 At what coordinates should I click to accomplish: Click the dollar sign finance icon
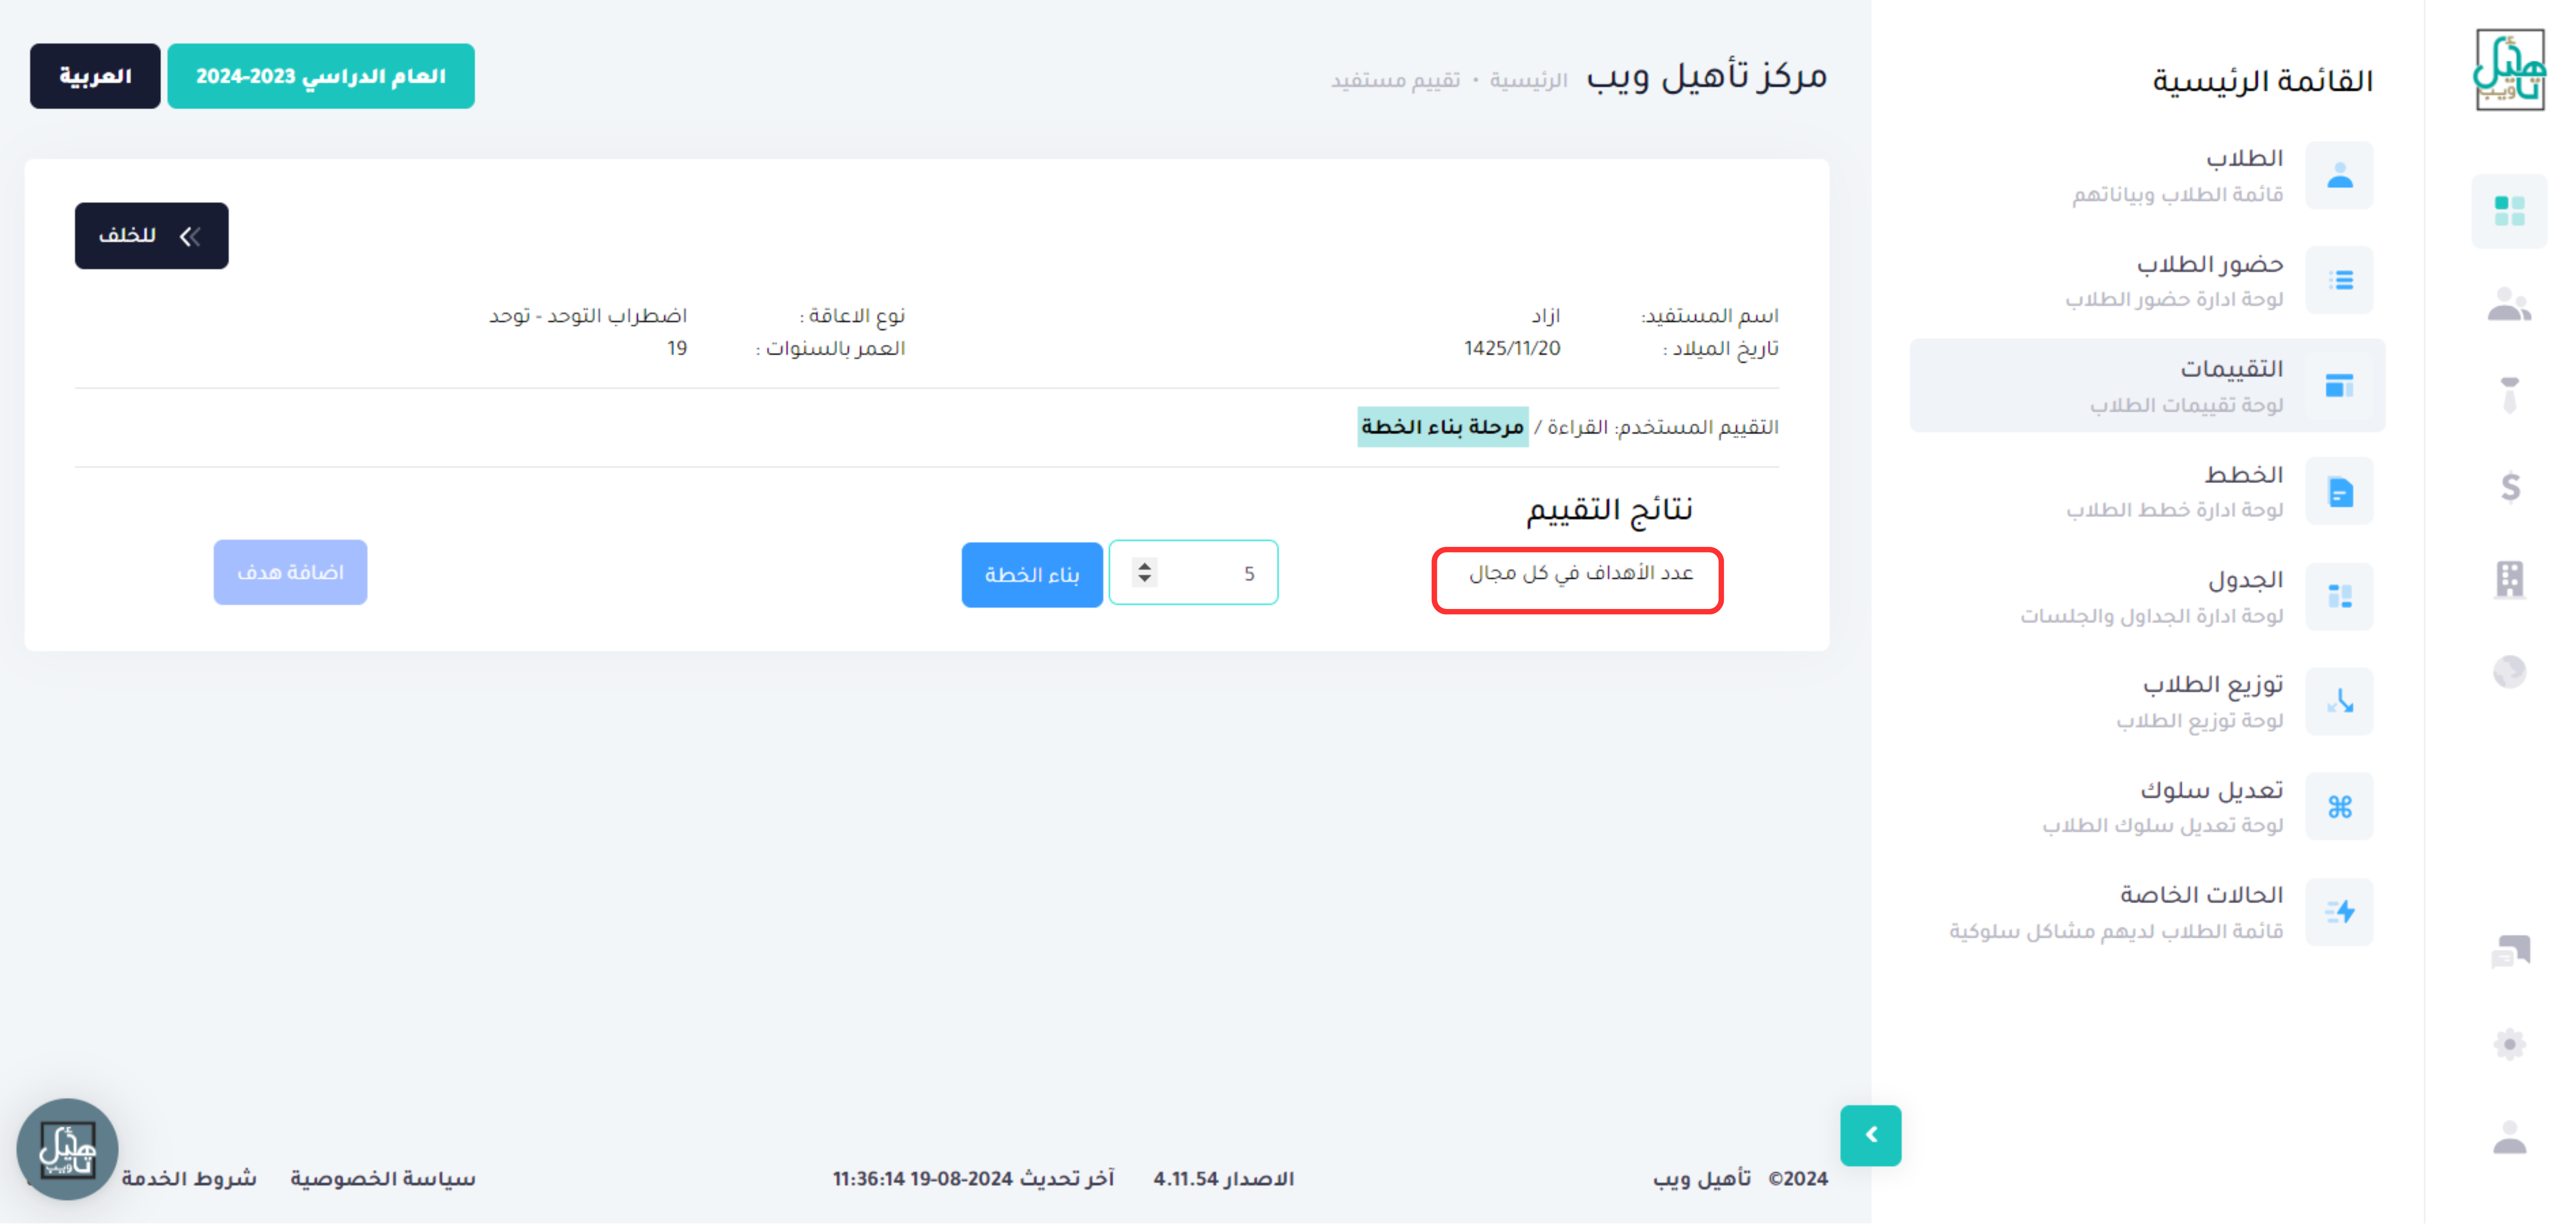[2509, 488]
